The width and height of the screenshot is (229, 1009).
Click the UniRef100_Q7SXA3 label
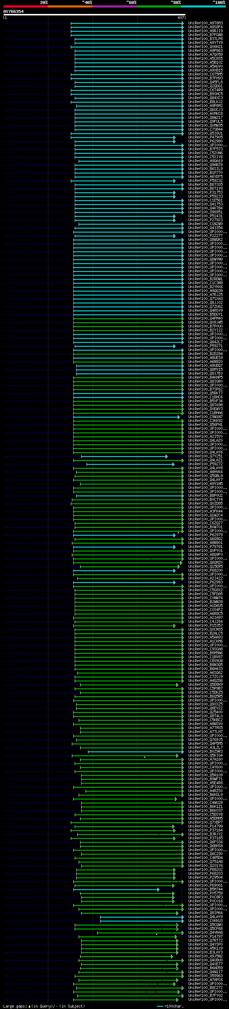point(205,299)
